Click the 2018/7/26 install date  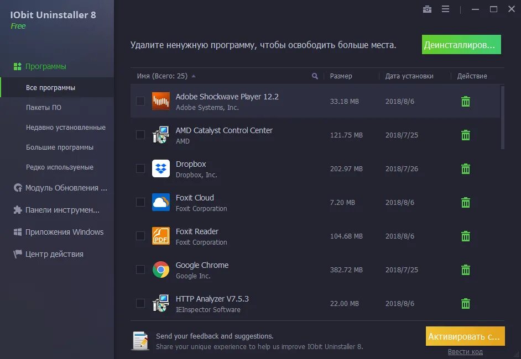click(x=402, y=168)
